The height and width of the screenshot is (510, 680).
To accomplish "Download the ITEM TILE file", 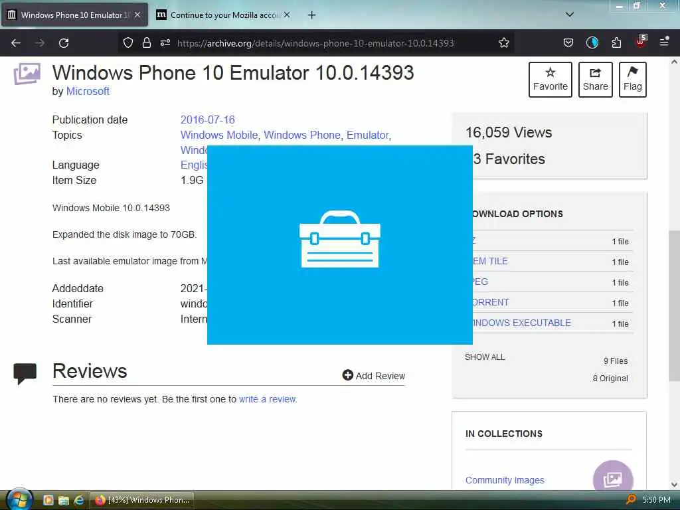I will point(489,261).
